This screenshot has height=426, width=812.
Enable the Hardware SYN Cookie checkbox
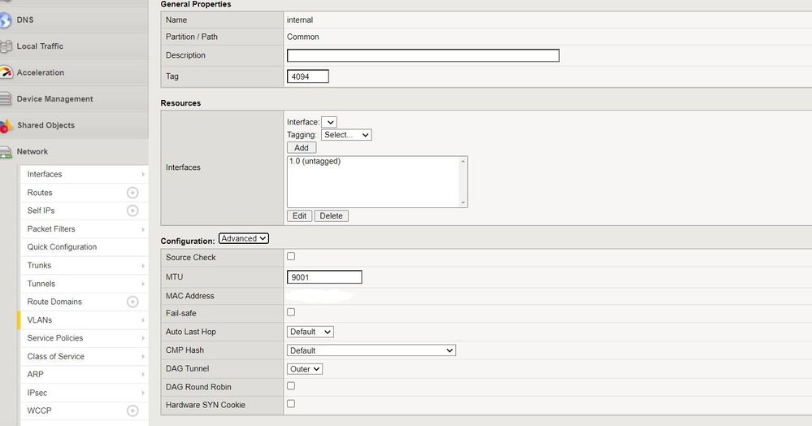point(291,404)
